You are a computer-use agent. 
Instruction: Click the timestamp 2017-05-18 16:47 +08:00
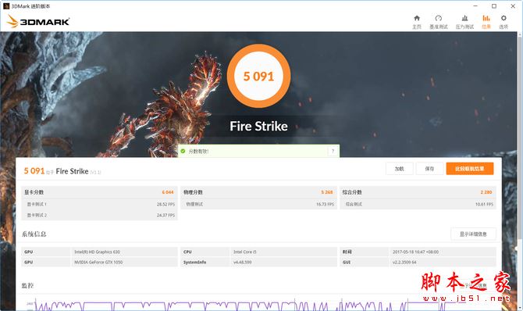(415, 252)
